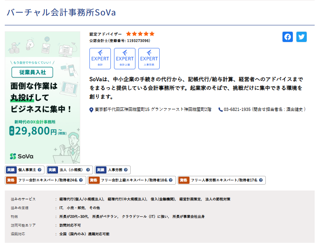The height and width of the screenshot is (244, 325).
Task: Click the five-star 認定アドバイザー rating
Action: coord(140,34)
